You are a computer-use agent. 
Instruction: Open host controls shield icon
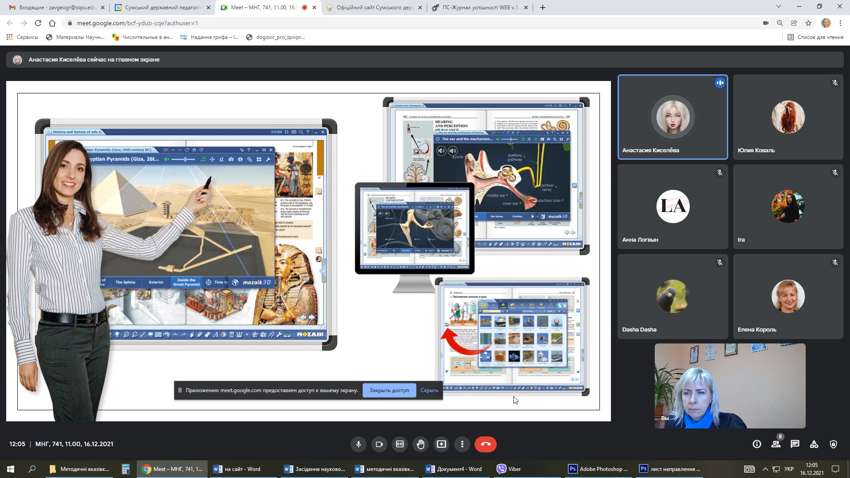pyautogui.click(x=833, y=444)
